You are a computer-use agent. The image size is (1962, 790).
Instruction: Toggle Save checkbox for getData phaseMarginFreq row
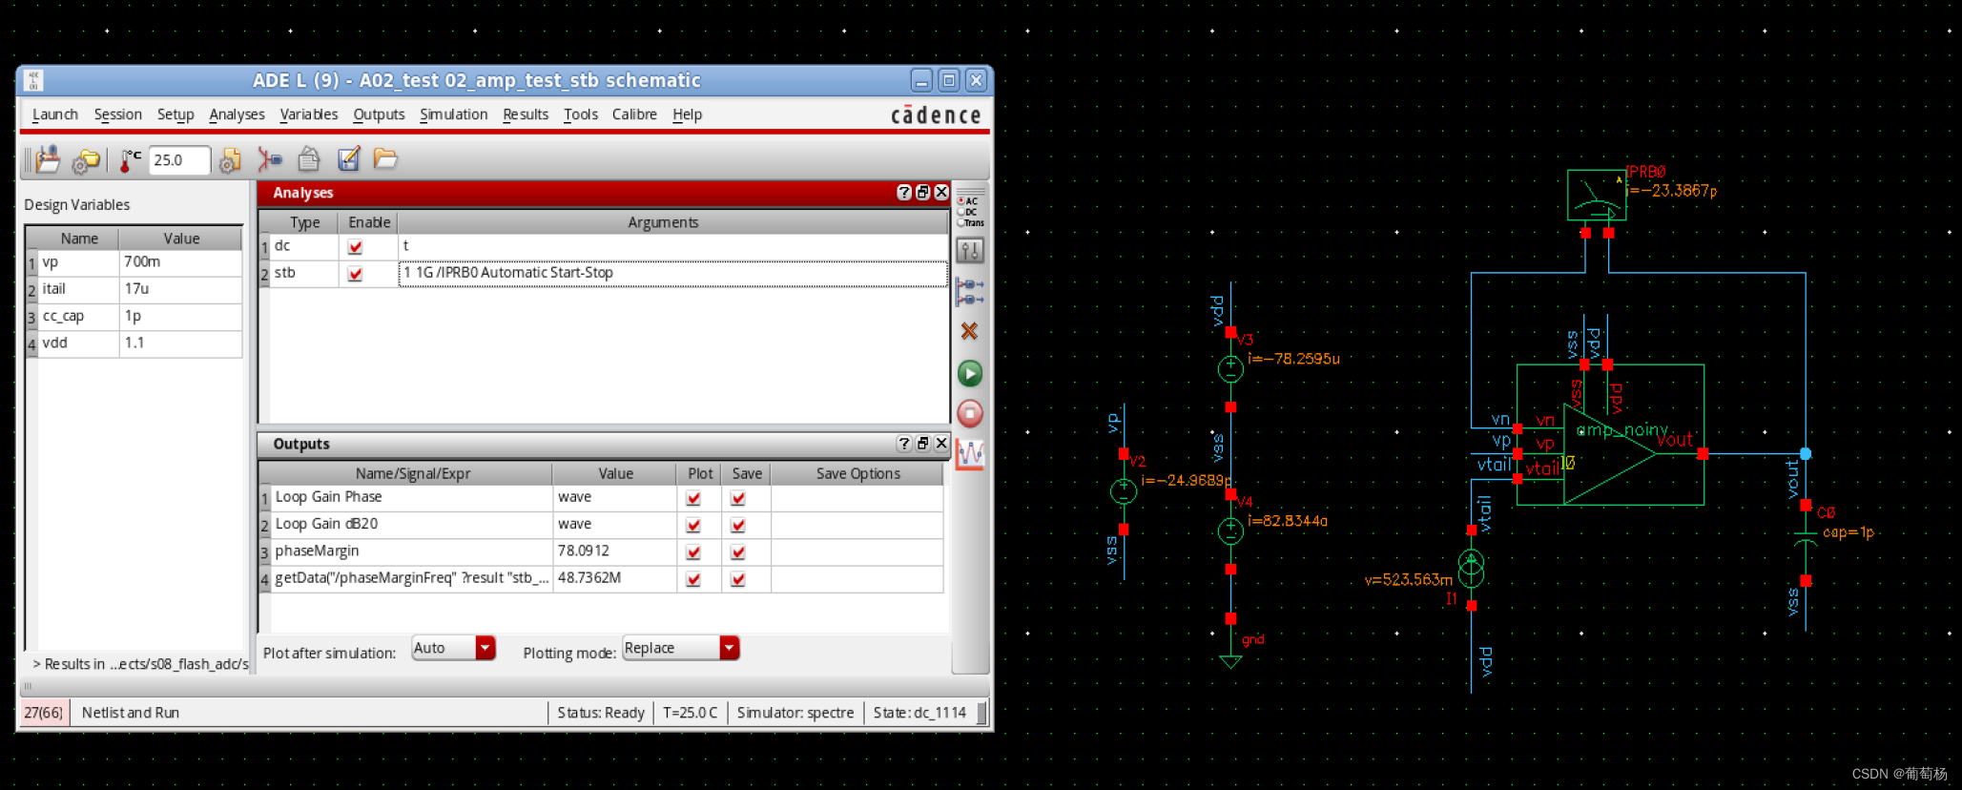tap(737, 579)
